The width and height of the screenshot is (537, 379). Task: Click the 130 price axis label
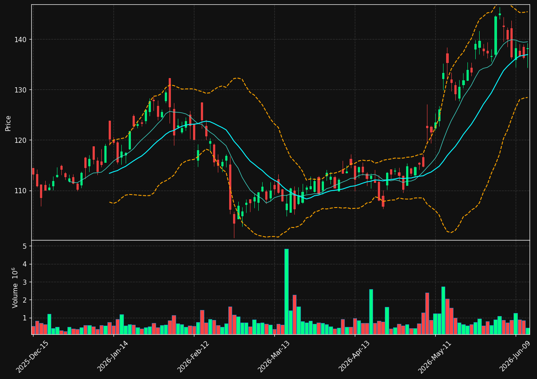[21, 90]
